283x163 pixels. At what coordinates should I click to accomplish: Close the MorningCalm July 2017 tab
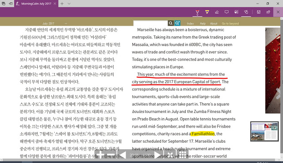coord(55,4)
